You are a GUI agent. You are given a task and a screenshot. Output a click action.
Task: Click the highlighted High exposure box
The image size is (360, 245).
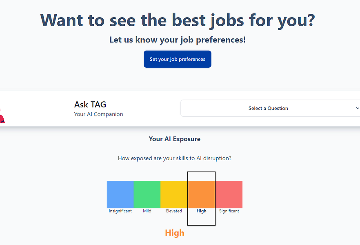(x=201, y=198)
